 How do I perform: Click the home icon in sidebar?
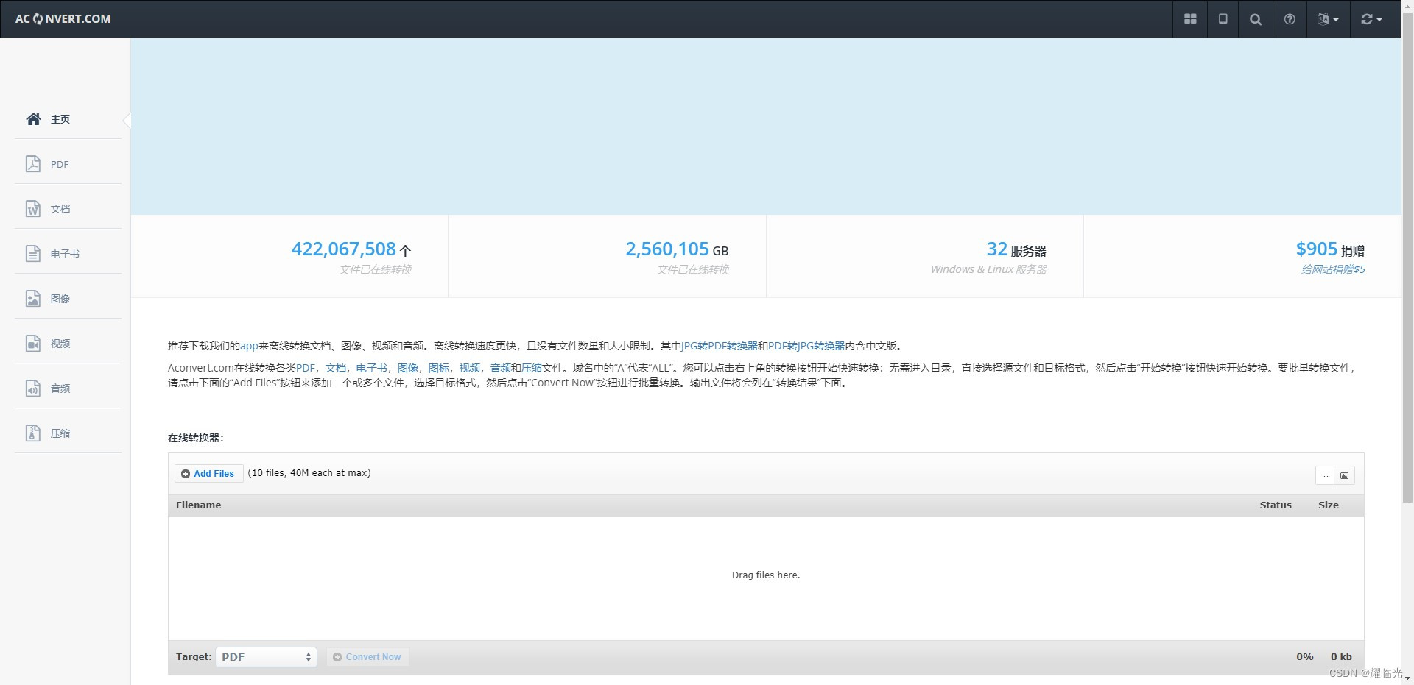(33, 119)
